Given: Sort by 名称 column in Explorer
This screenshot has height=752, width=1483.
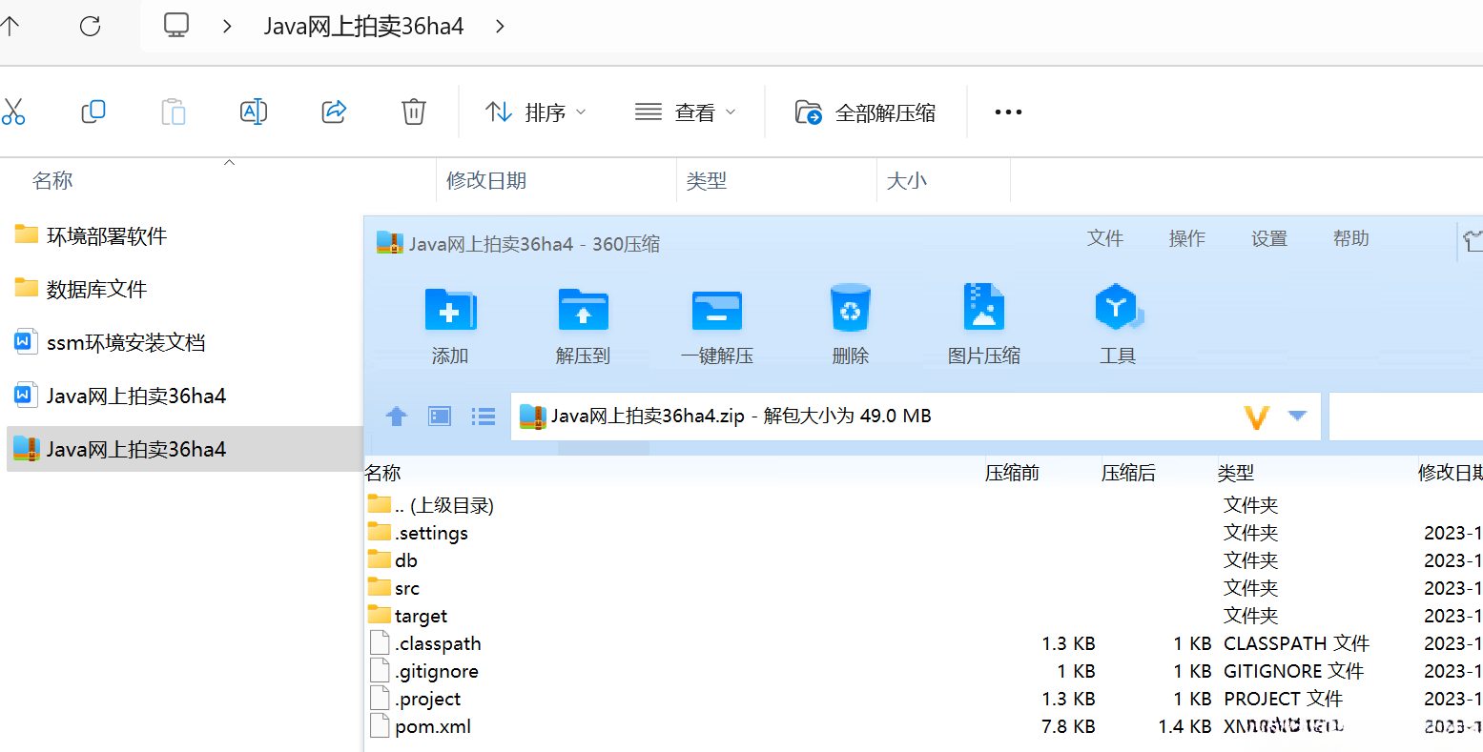Looking at the screenshot, I should (52, 181).
